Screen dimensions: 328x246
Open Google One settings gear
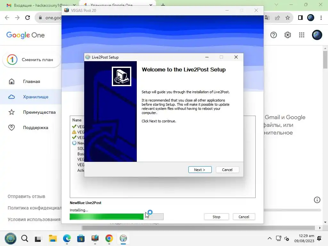pos(288,35)
